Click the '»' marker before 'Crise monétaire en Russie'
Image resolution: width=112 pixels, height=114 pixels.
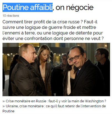coord(4,101)
